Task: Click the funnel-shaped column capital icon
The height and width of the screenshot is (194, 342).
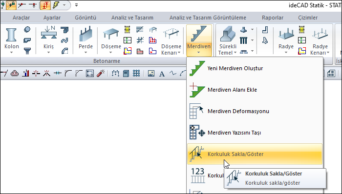Action: (x=27, y=51)
